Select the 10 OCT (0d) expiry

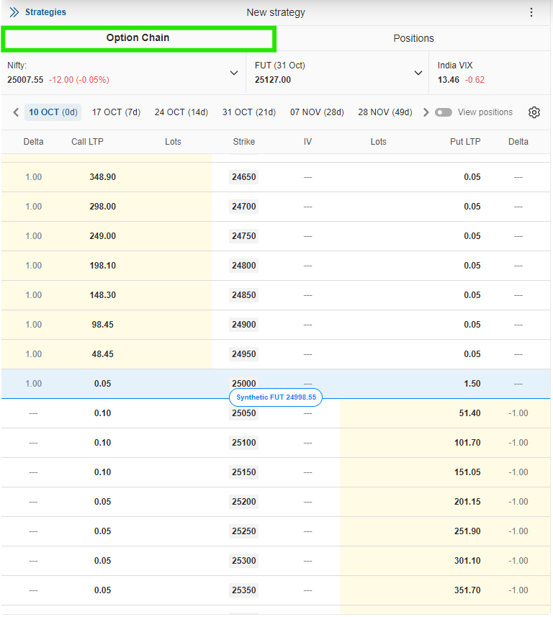(x=53, y=112)
